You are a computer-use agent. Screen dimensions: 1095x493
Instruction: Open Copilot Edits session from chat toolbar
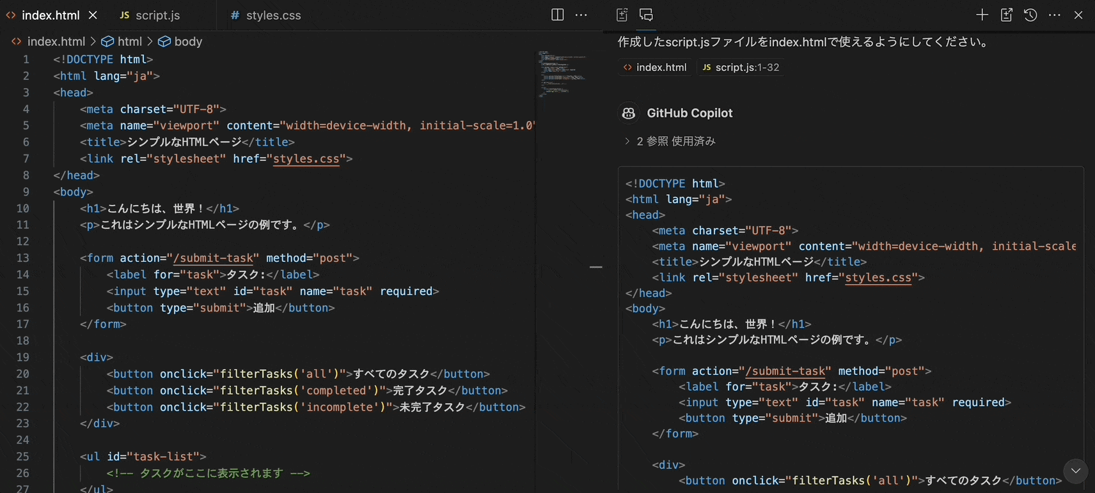pos(1007,15)
